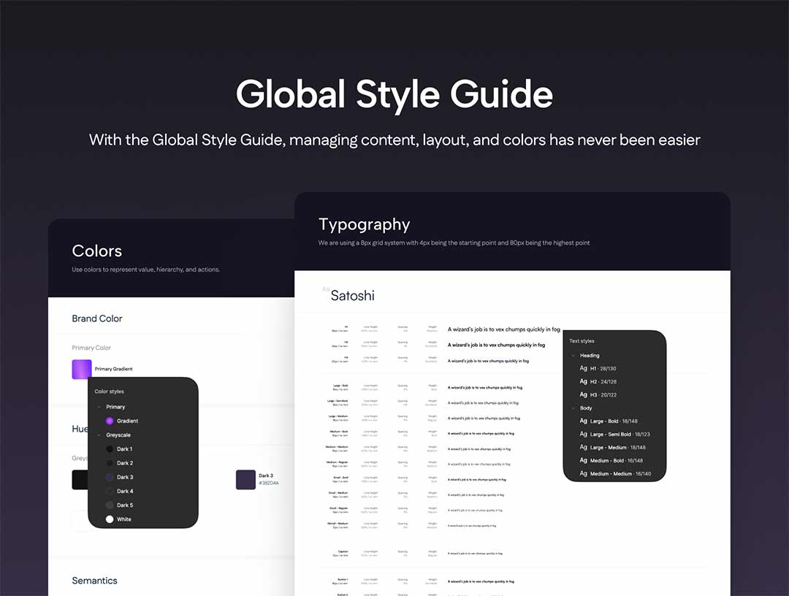The height and width of the screenshot is (596, 789).
Task: Collapse the Heading text styles group
Action: click(573, 356)
